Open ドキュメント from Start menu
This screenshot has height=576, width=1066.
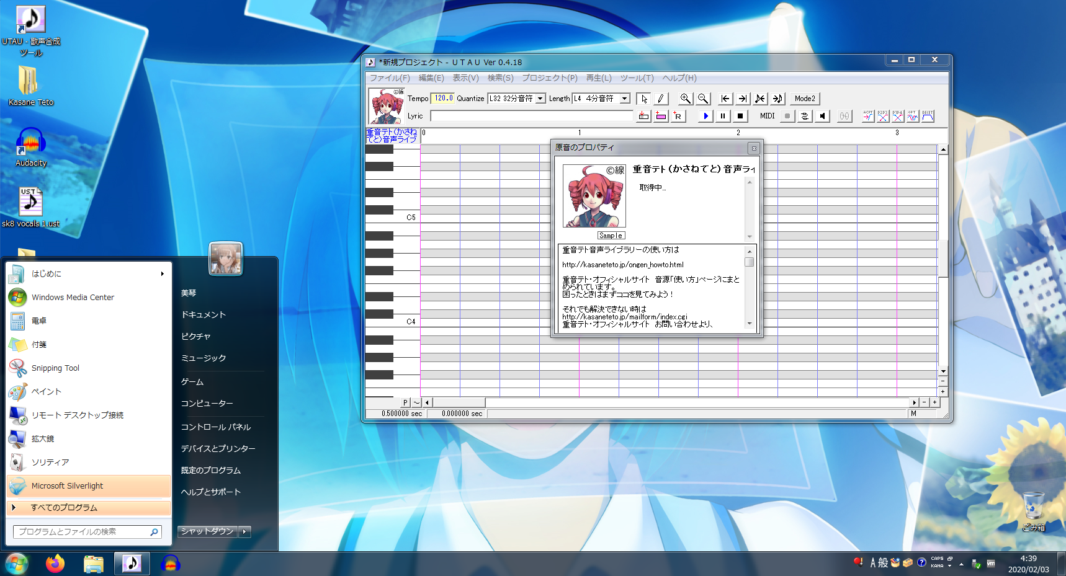pyautogui.click(x=204, y=314)
